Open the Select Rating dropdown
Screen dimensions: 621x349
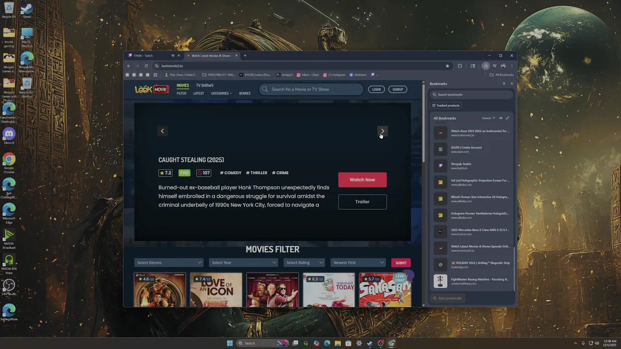tap(304, 263)
